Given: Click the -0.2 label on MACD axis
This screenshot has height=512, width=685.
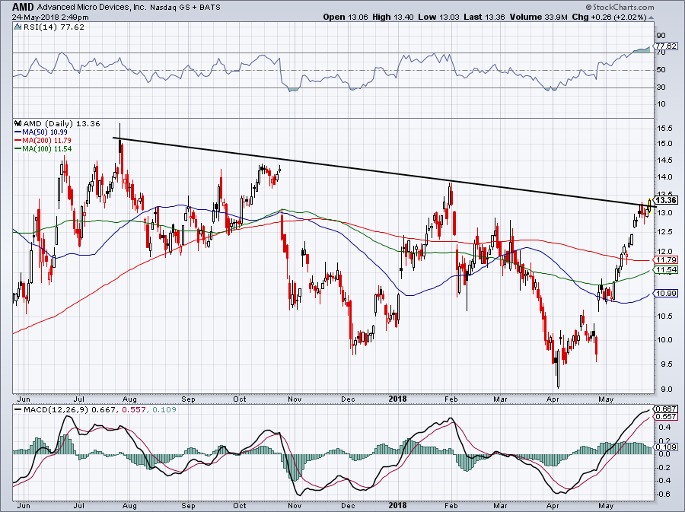Looking at the screenshot, I should [x=664, y=467].
